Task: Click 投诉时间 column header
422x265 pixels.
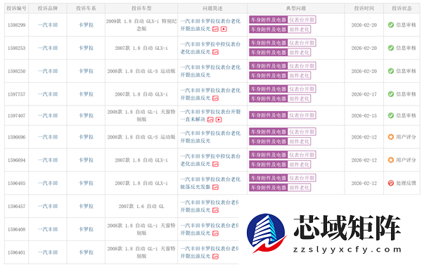Action: pyautogui.click(x=364, y=8)
